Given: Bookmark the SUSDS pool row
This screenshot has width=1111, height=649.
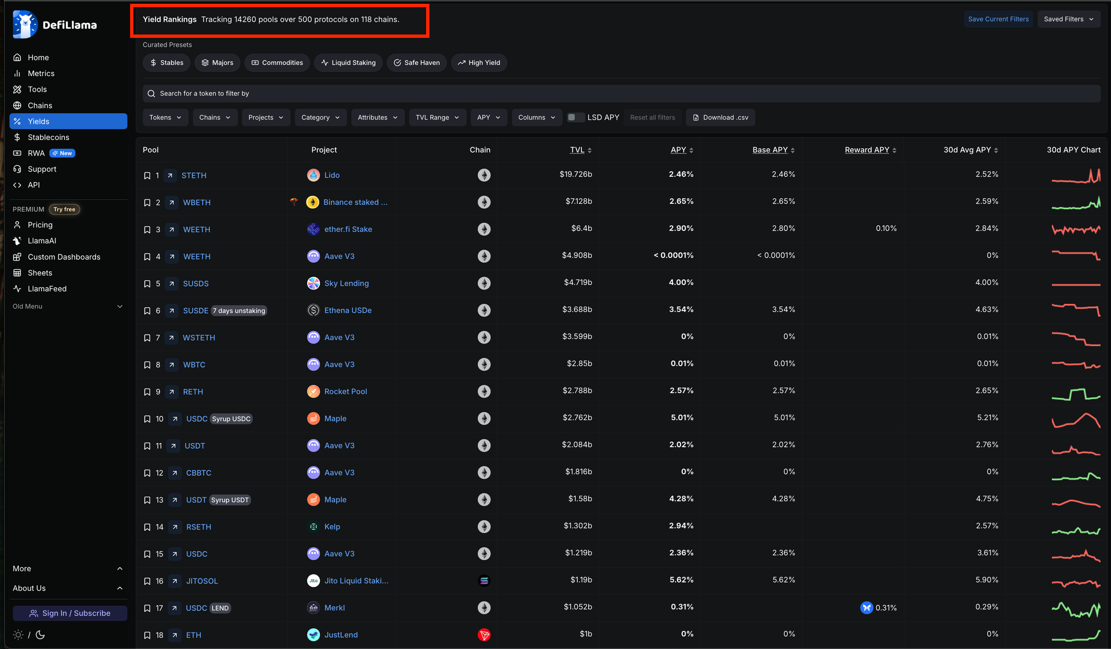Looking at the screenshot, I should click(147, 284).
